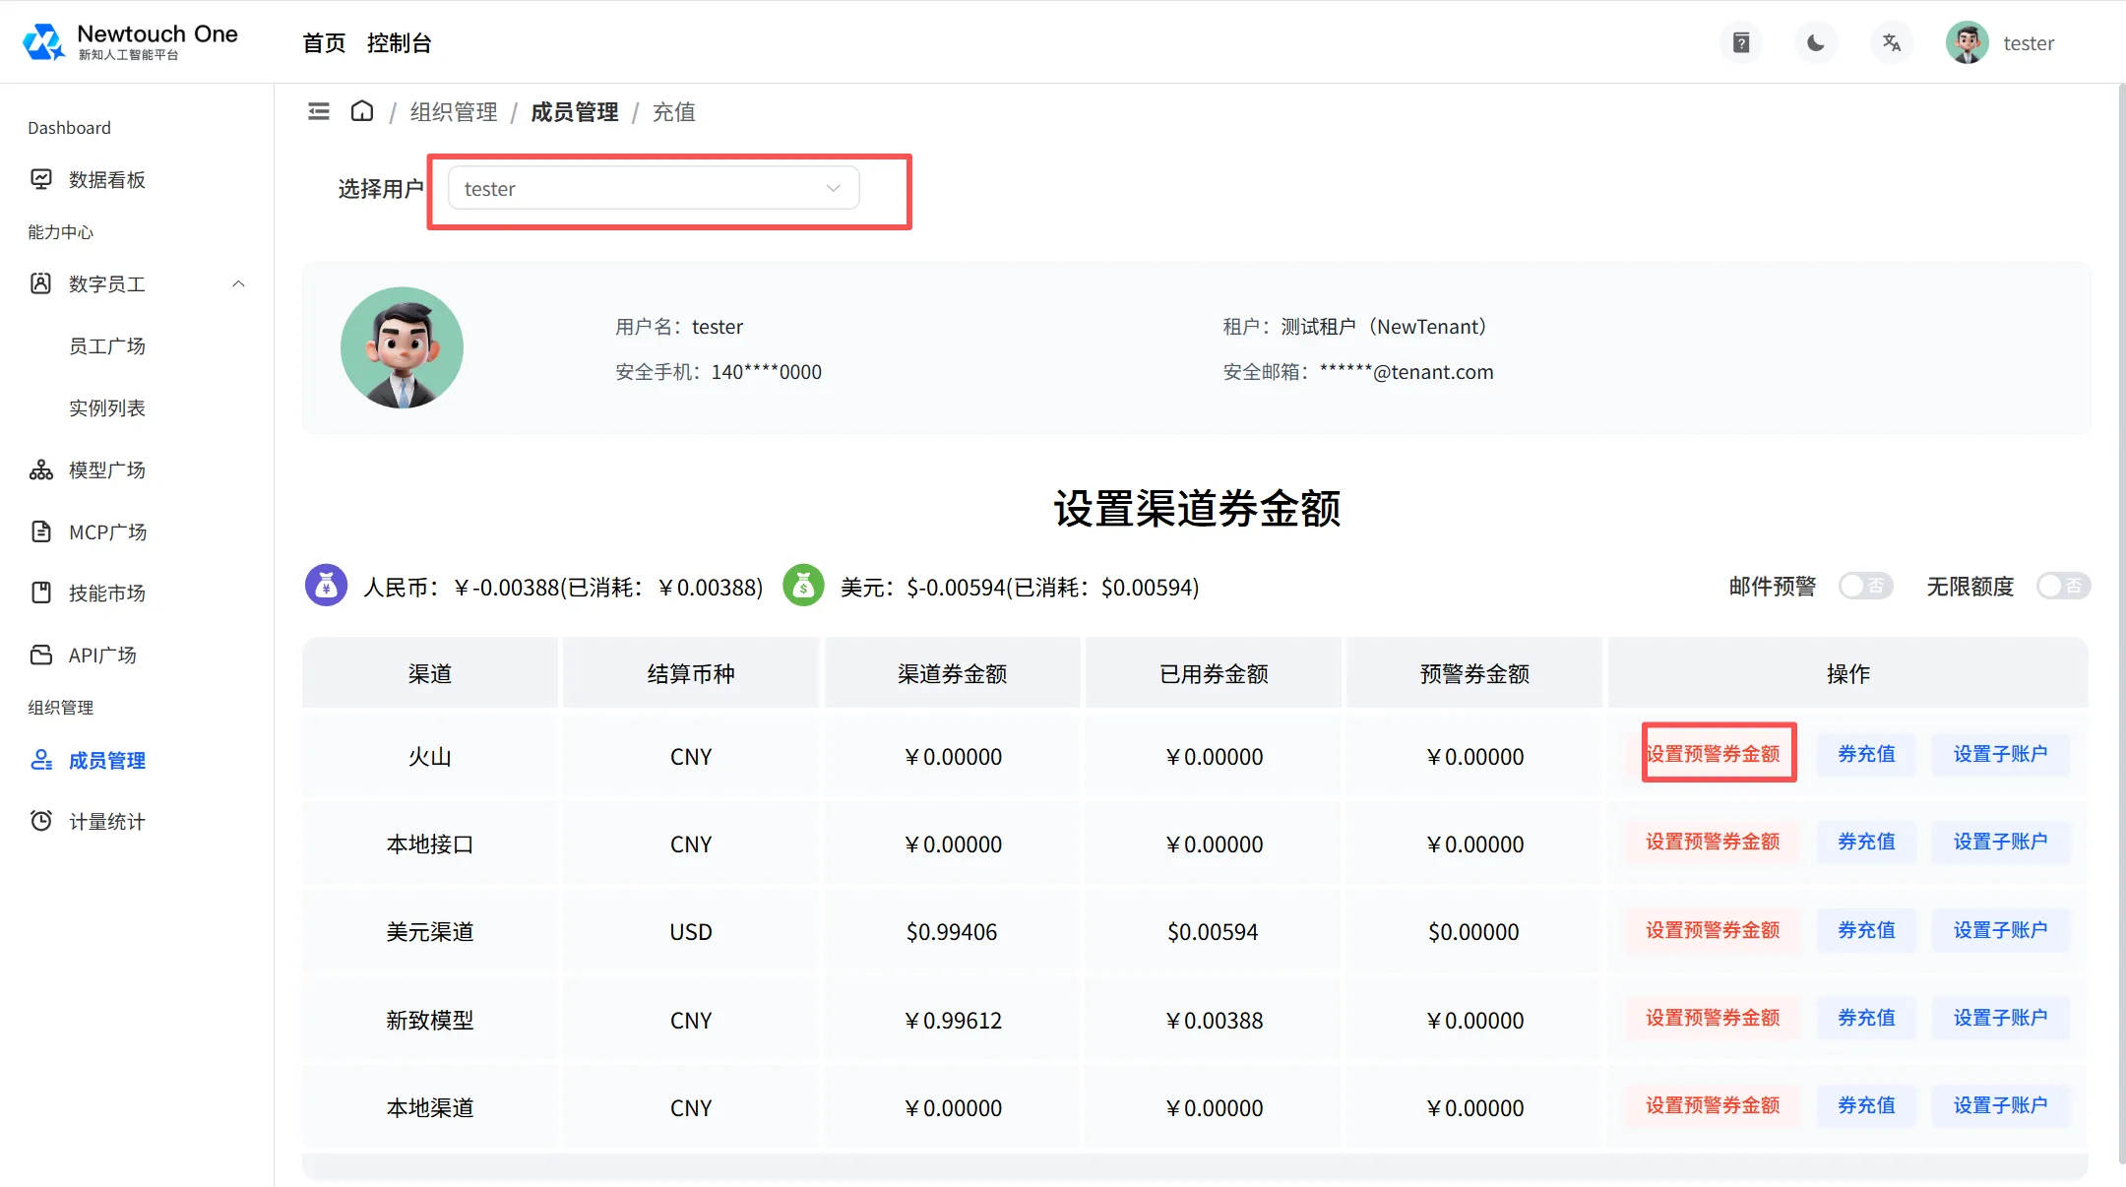Toggle dark mode moon icon
The image size is (2126, 1187).
(x=1816, y=43)
